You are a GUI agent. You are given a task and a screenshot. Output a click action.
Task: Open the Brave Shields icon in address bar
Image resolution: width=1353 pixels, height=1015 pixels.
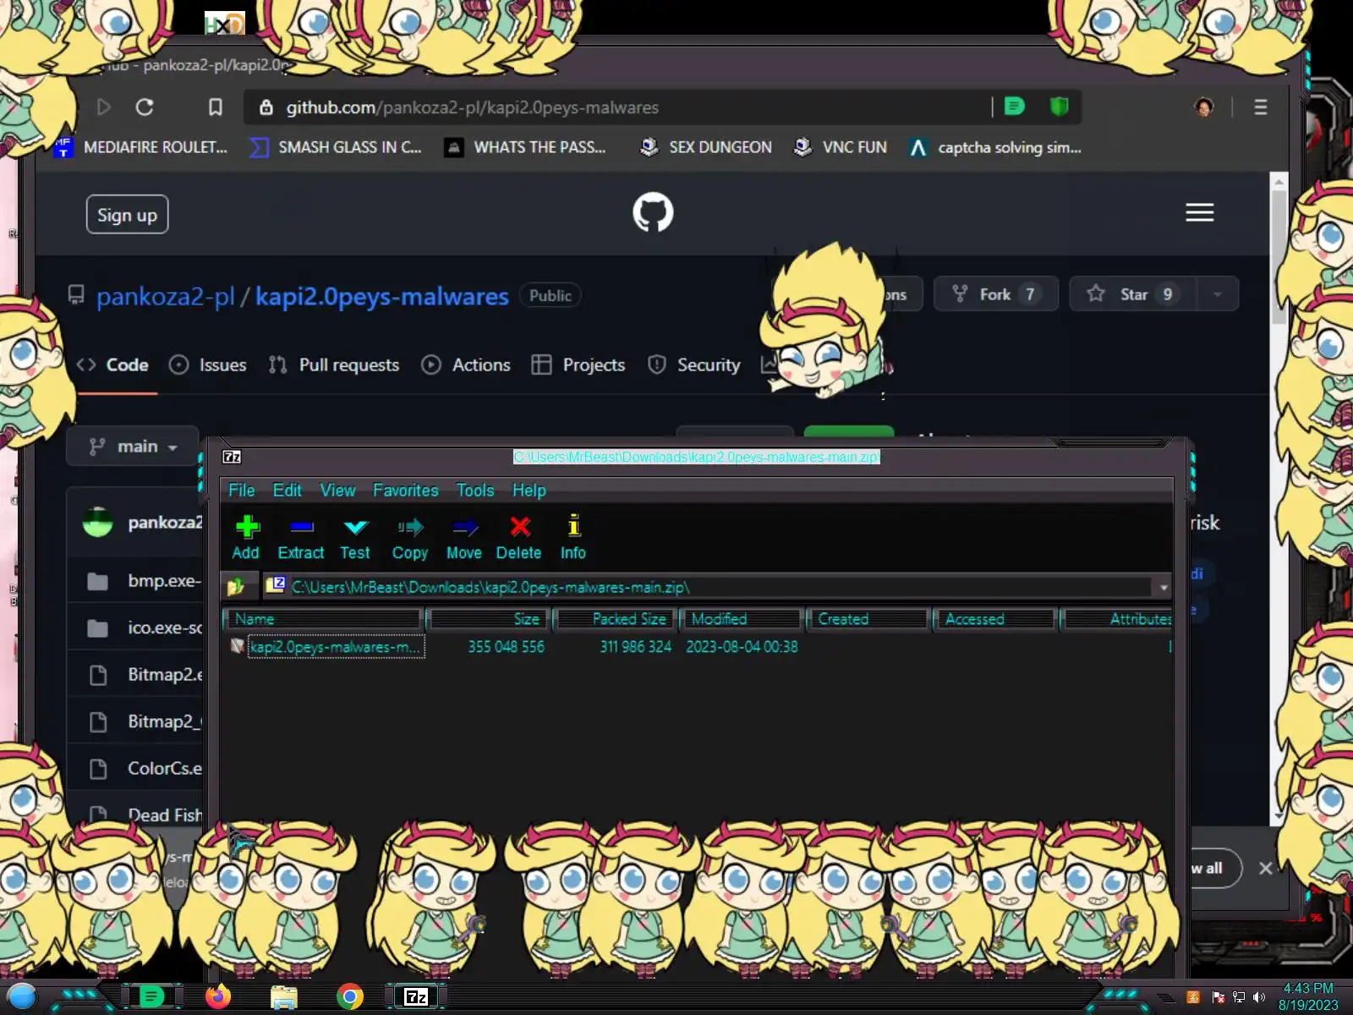pyautogui.click(x=1059, y=107)
